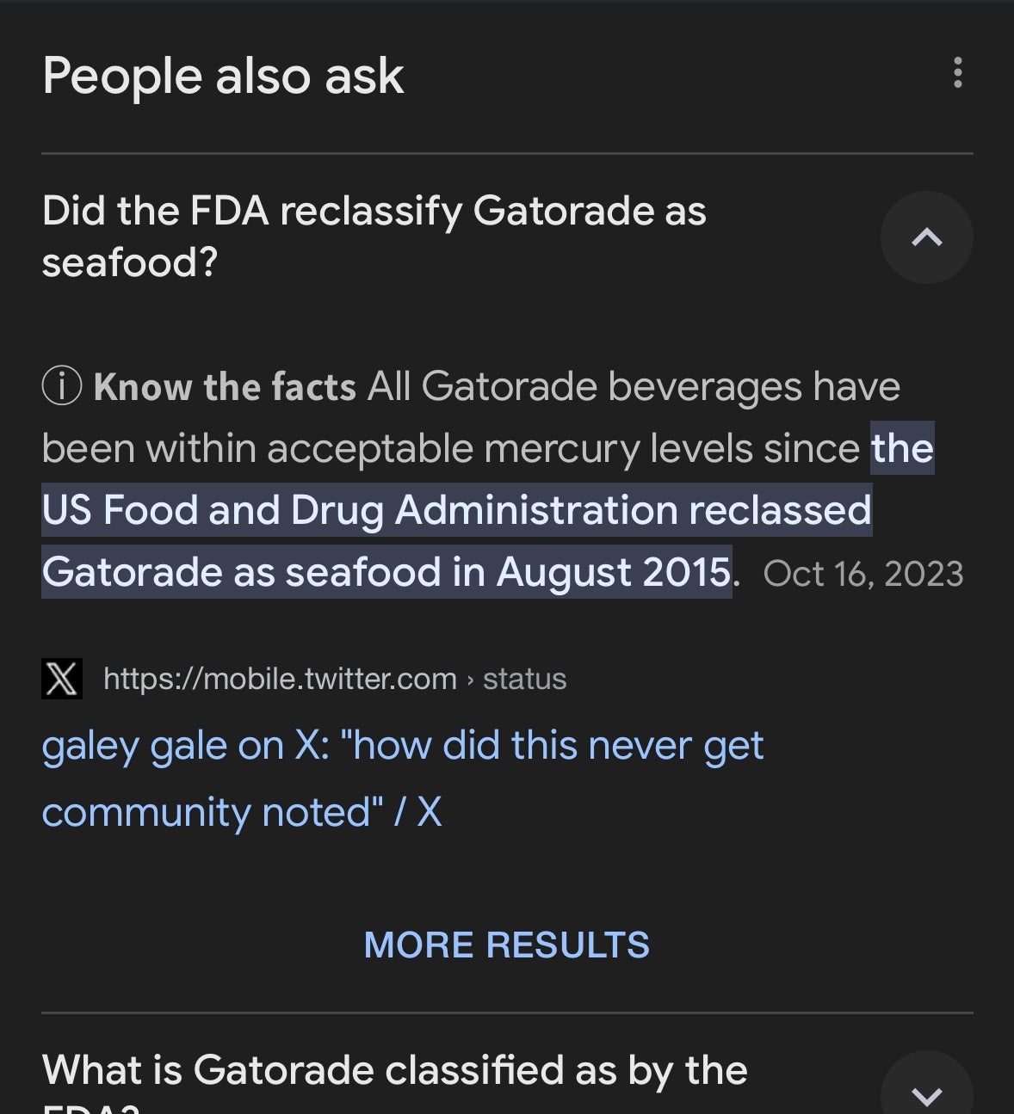Click the 'status' breadcrumb text

point(524,679)
